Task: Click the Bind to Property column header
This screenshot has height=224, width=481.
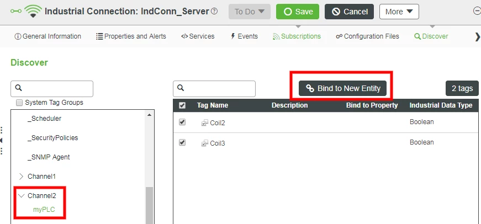Action: (372, 105)
